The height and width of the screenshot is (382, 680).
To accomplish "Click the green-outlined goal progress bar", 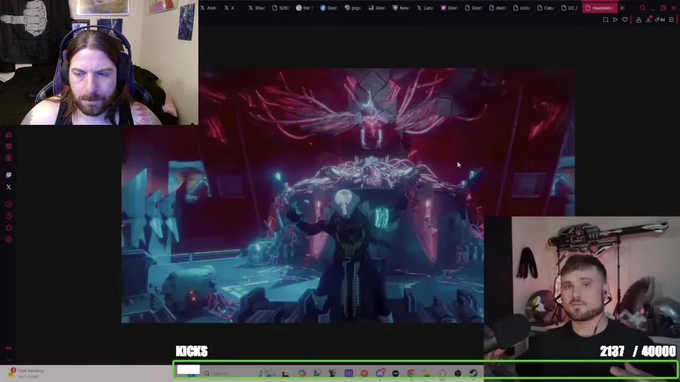I will (x=426, y=370).
